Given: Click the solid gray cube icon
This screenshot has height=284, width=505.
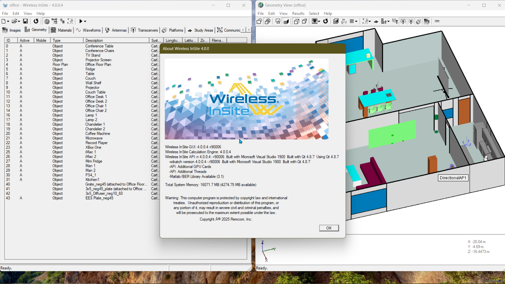Looking at the screenshot, I should coord(336,21).
